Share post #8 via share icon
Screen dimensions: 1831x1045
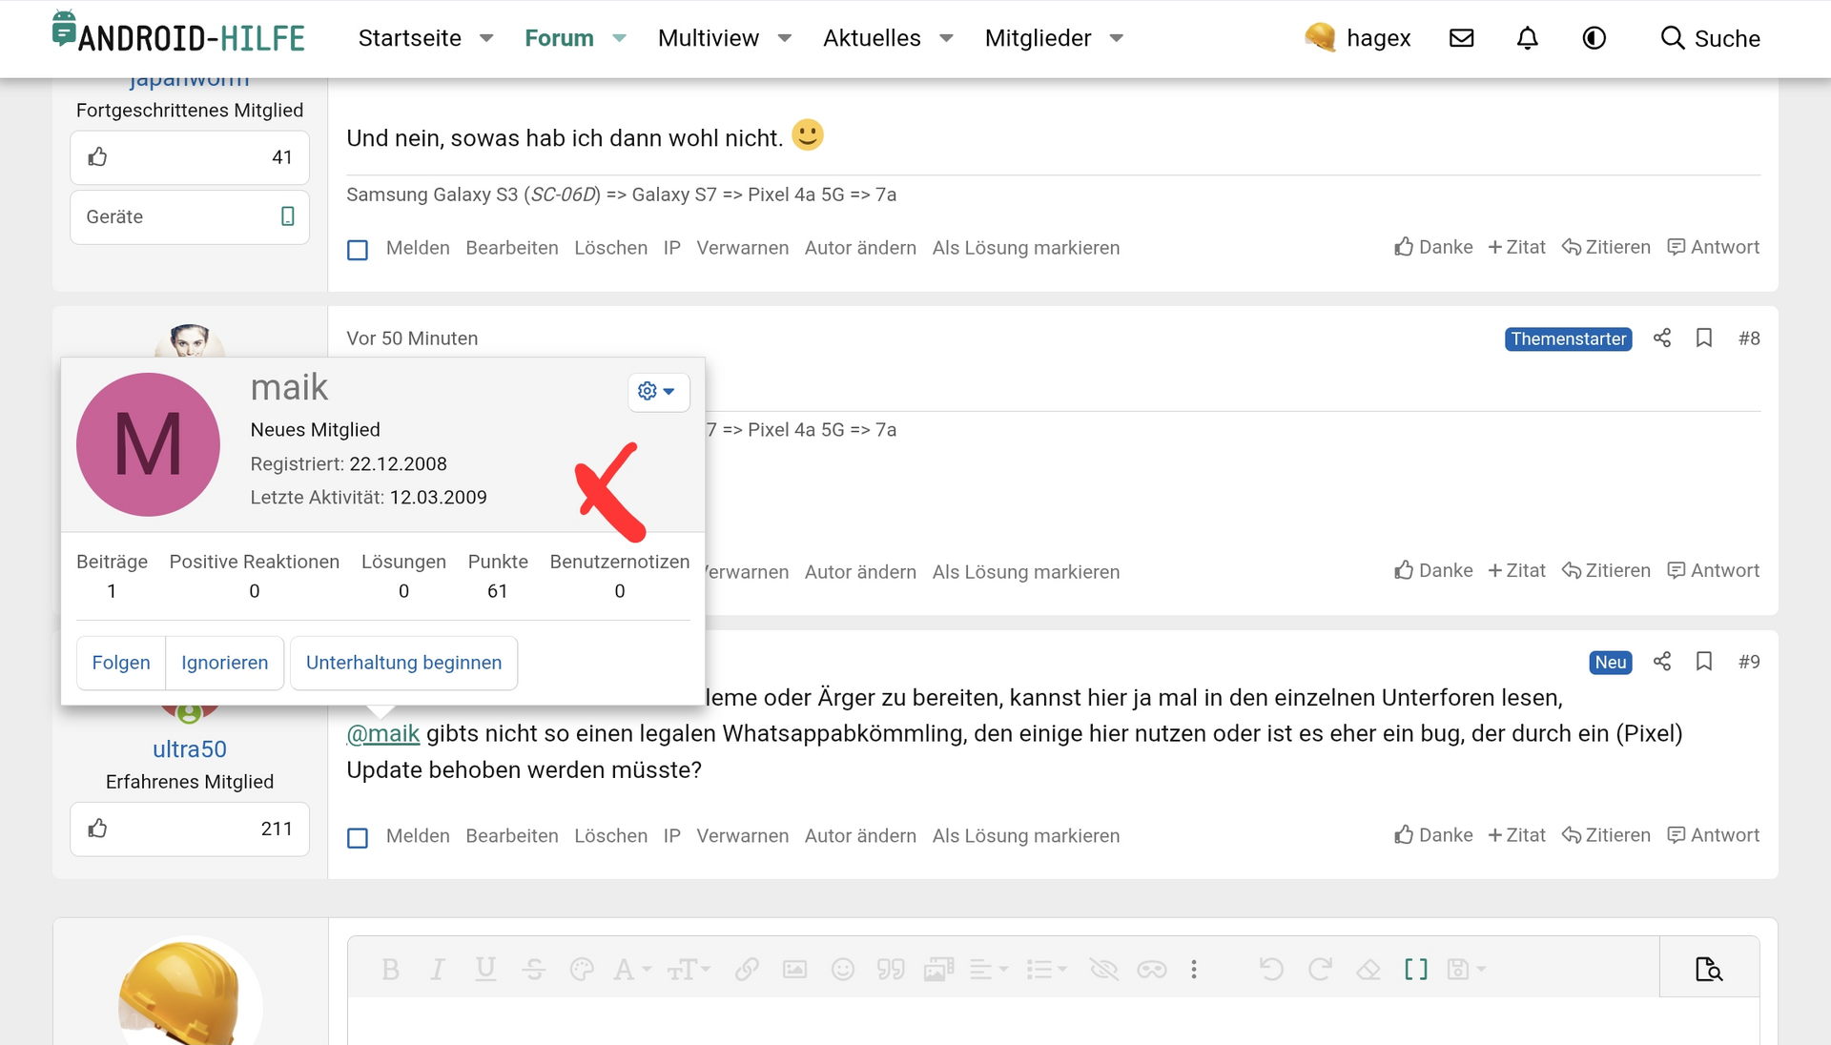(x=1662, y=338)
